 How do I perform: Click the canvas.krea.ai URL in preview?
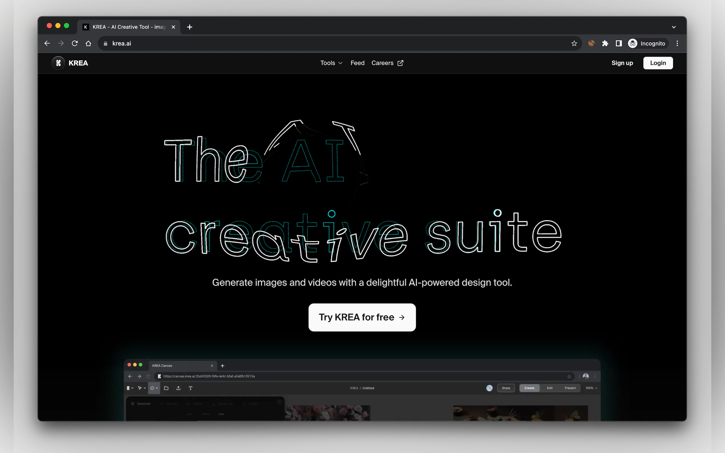pos(209,376)
